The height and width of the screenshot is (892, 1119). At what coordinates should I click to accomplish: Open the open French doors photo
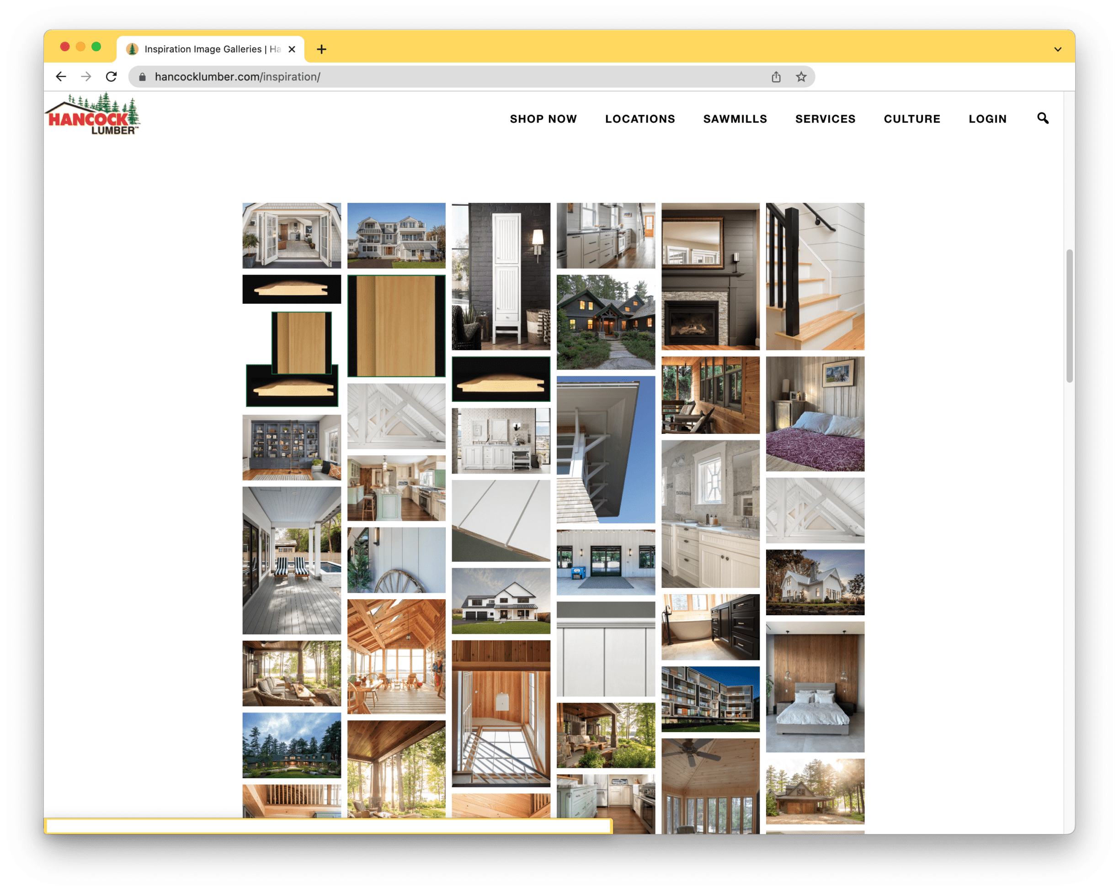coord(292,236)
